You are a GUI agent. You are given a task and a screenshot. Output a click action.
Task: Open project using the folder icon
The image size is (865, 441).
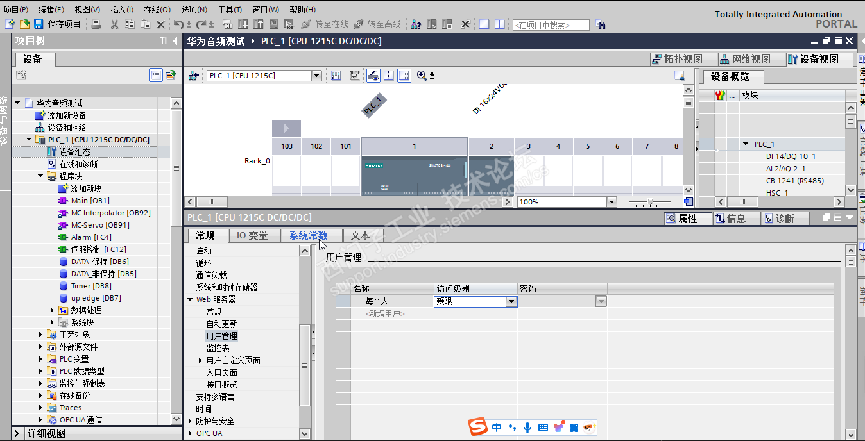point(24,24)
